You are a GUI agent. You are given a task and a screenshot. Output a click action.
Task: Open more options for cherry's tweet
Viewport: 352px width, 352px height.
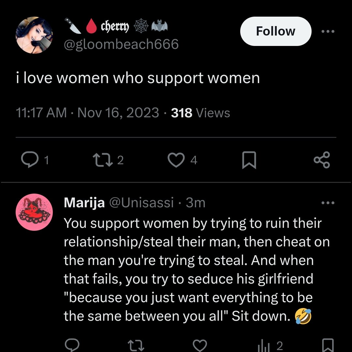[x=328, y=31]
